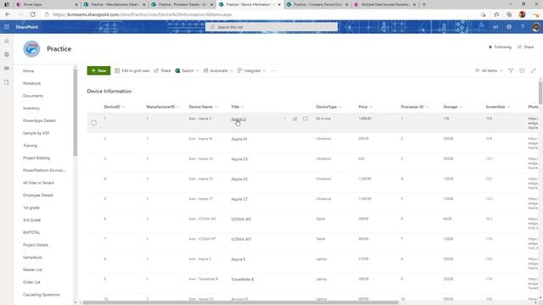Open the Processor ID column header menu
Viewport: 543px width, 305px height.
(415, 107)
